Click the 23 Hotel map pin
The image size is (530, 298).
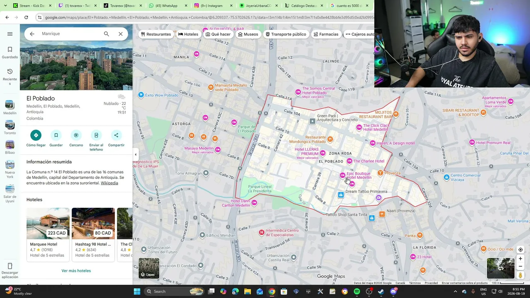[x=413, y=257]
